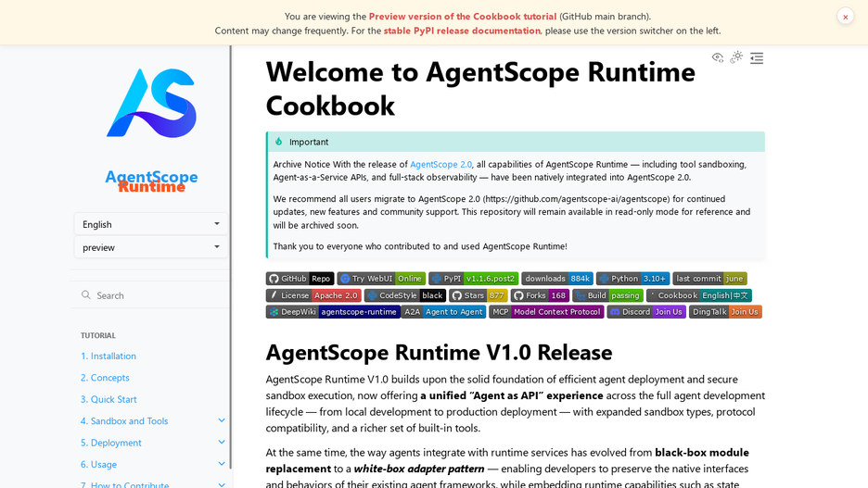The width and height of the screenshot is (868, 488).
Task: Click the A2A Agent to Agent badge
Action: pyautogui.click(x=443, y=312)
